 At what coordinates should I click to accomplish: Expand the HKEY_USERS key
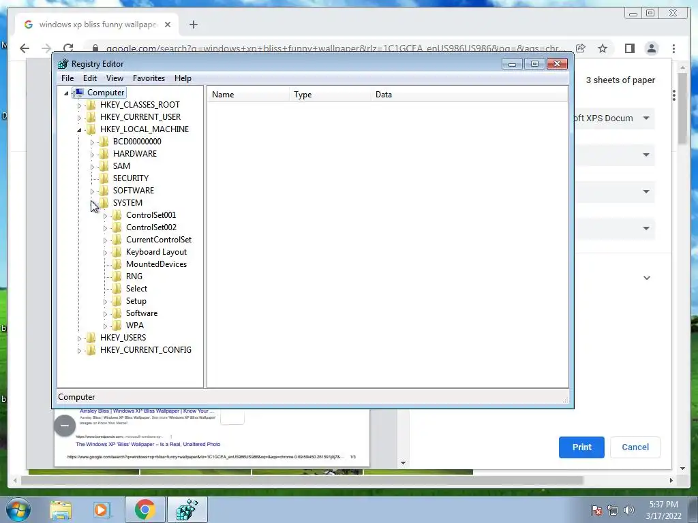[x=79, y=338]
